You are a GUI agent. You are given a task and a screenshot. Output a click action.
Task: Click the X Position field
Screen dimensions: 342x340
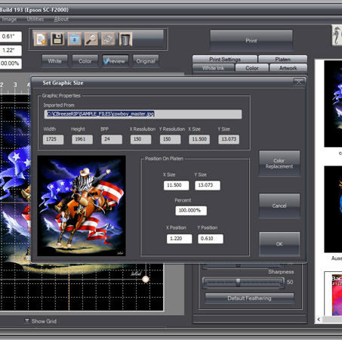(x=179, y=239)
